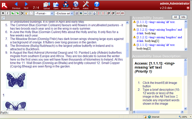Screen dimensions: 192x119
Task: Click the second indent/outdent icon
Action: coord(113,13)
